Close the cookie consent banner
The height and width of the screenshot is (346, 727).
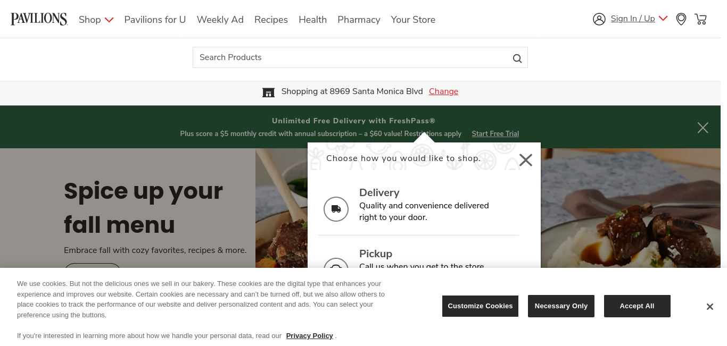709,307
